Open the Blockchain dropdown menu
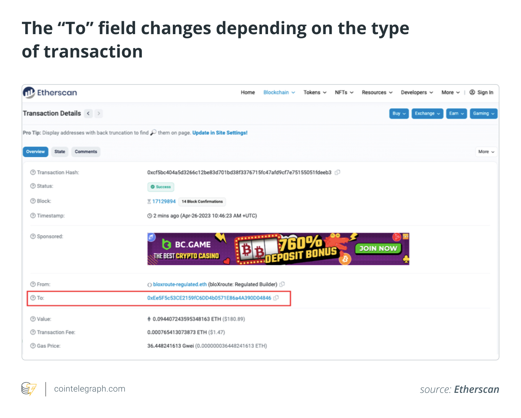This screenshot has height=418, width=521. pos(279,92)
